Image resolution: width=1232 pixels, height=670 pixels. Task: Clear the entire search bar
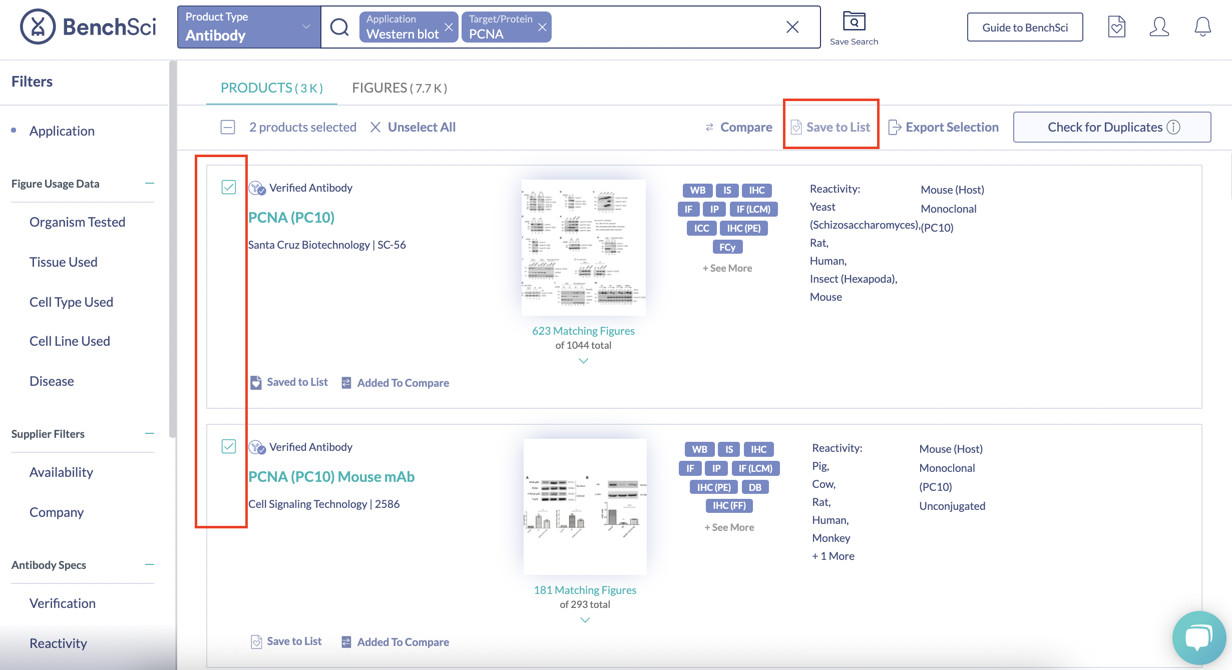click(x=792, y=27)
